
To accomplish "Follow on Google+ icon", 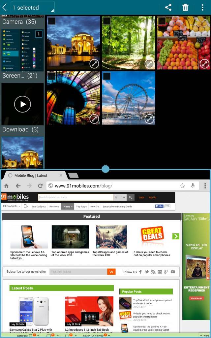I will click(x=166, y=272).
